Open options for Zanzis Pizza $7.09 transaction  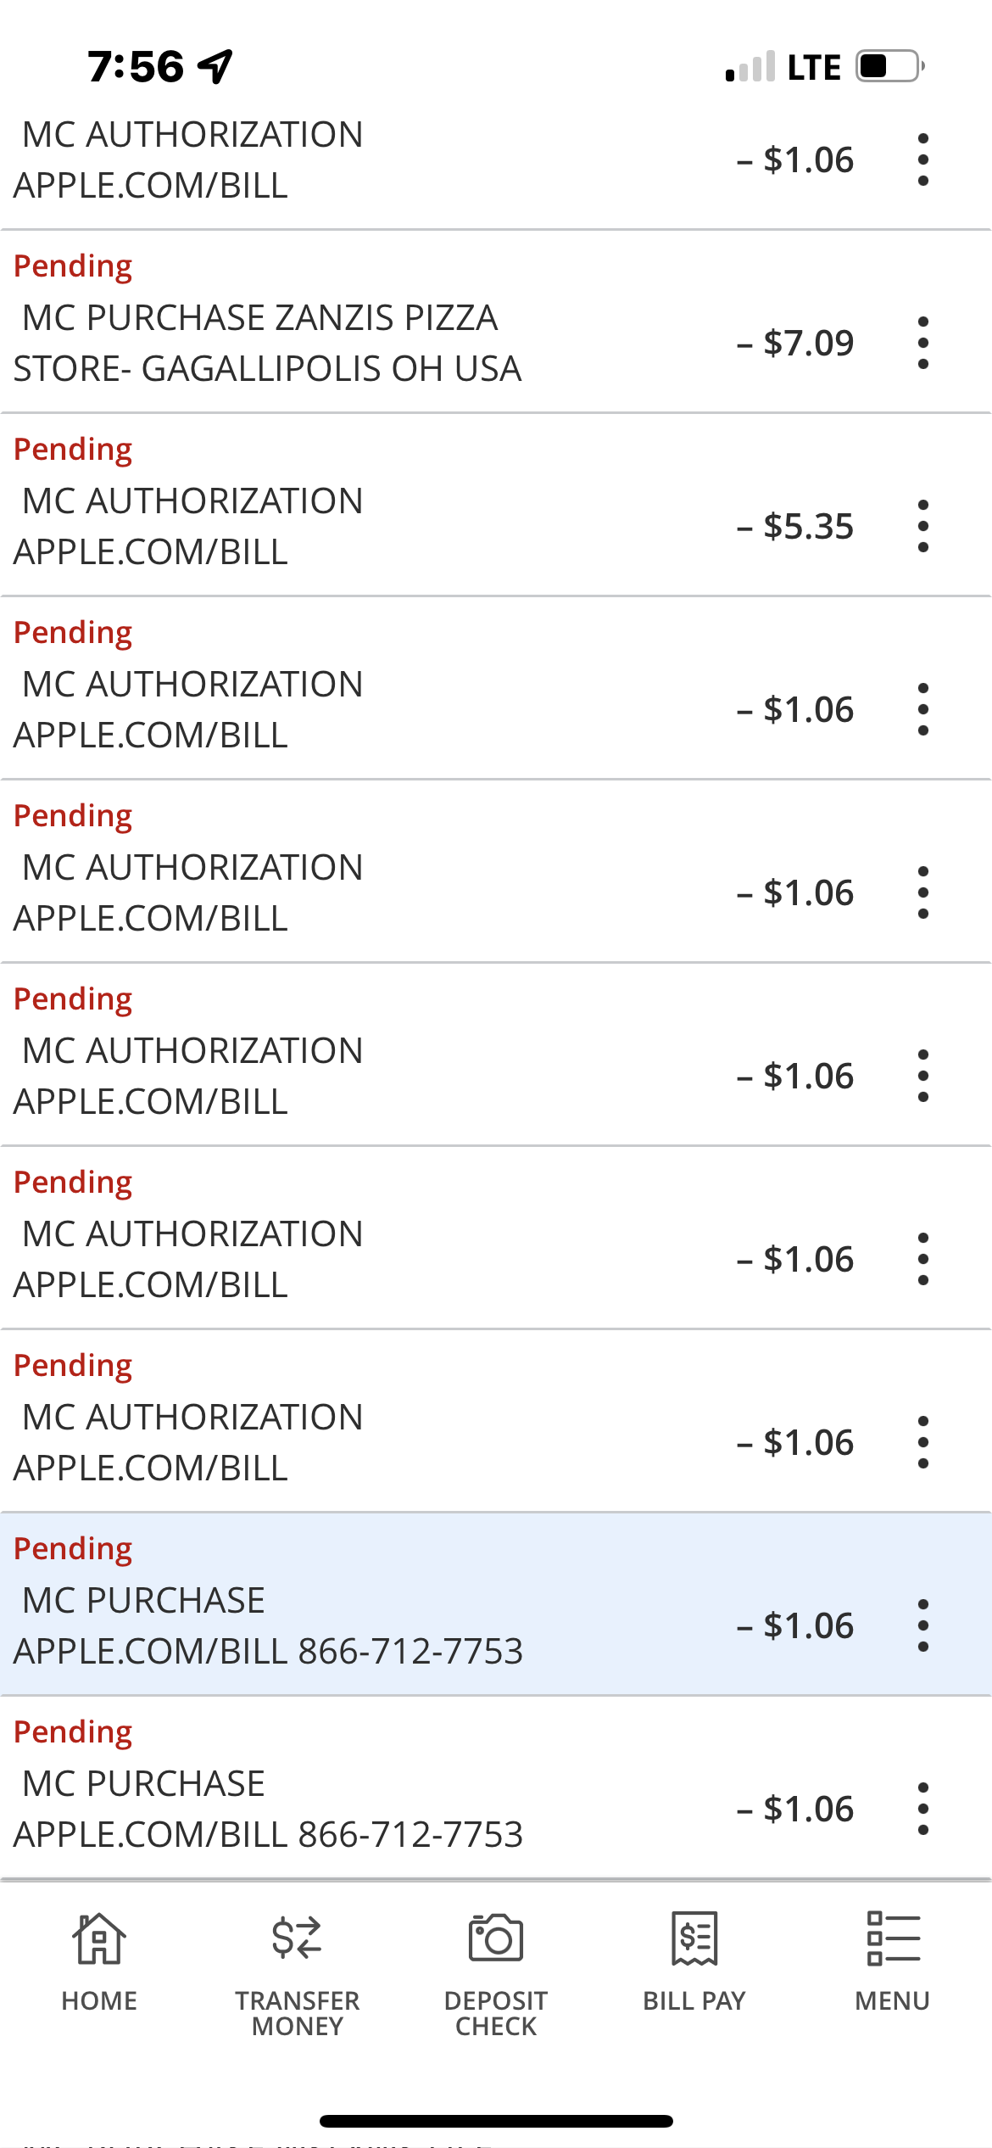[922, 343]
